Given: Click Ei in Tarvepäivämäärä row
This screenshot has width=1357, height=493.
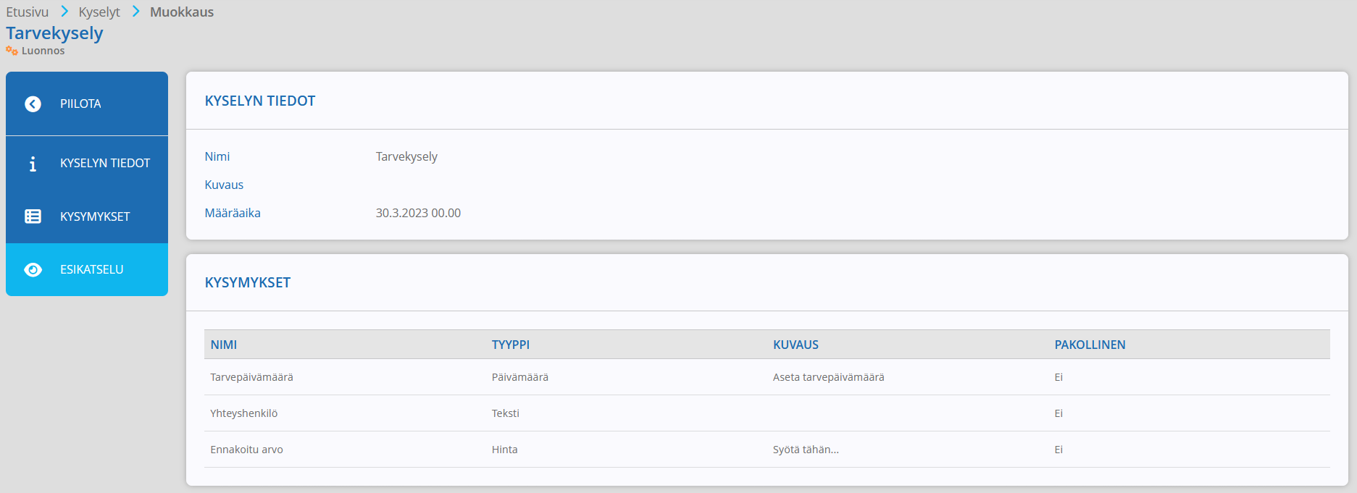Looking at the screenshot, I should [1059, 377].
